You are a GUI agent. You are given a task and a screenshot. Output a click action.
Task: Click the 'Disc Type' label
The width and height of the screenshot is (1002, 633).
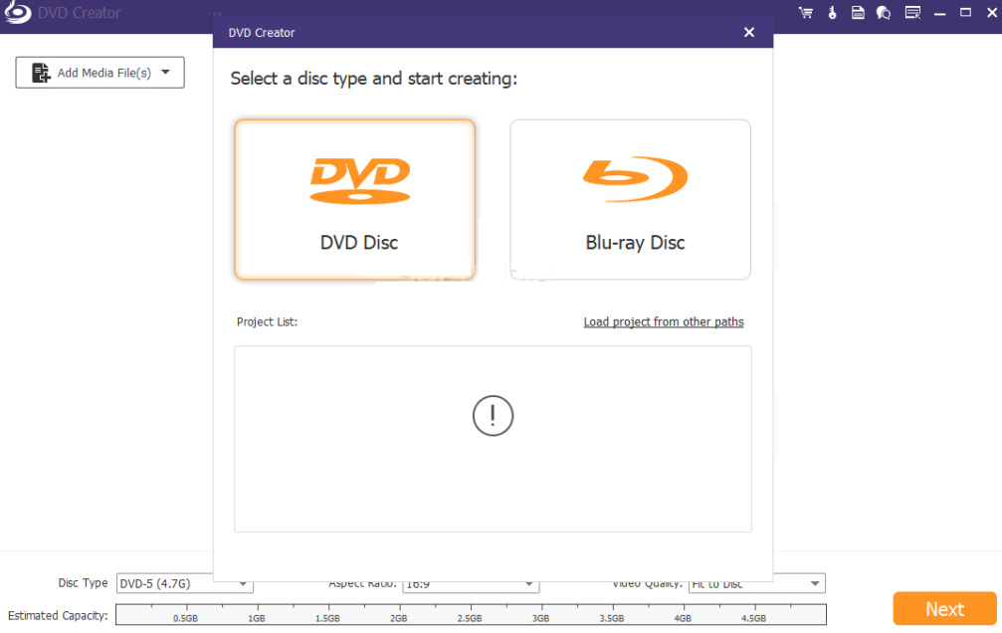coord(83,582)
